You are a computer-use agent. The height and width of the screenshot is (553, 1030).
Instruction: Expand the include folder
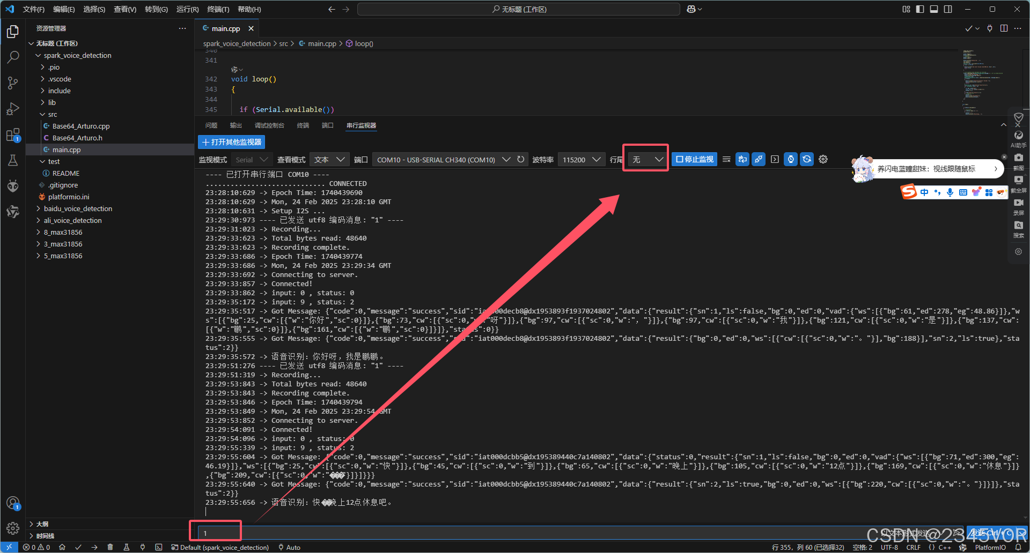[59, 91]
